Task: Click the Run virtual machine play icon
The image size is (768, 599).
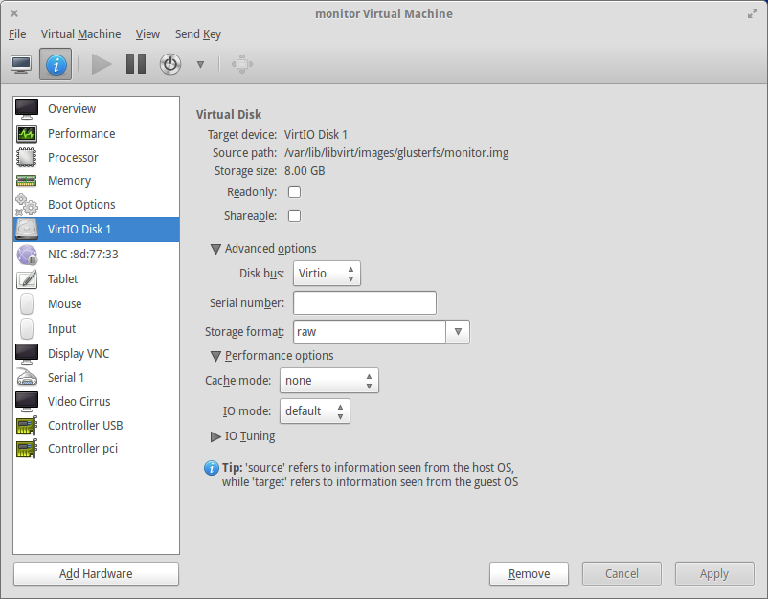Action: click(102, 64)
